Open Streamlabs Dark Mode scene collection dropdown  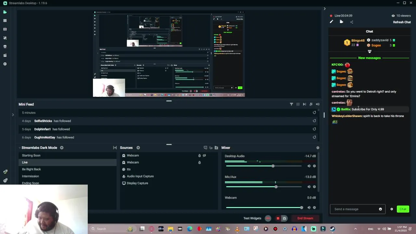click(x=38, y=148)
